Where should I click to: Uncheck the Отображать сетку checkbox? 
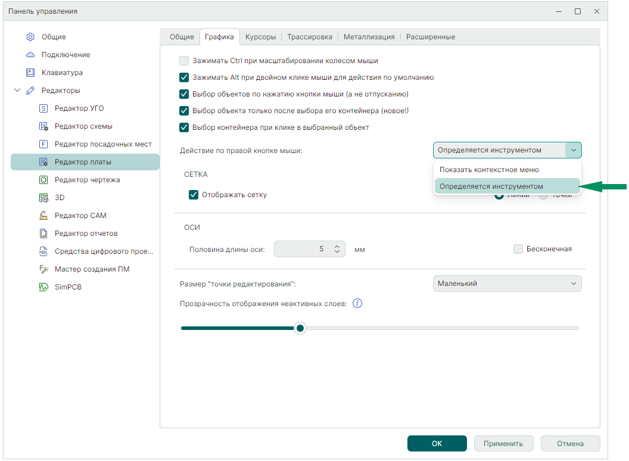click(x=194, y=195)
